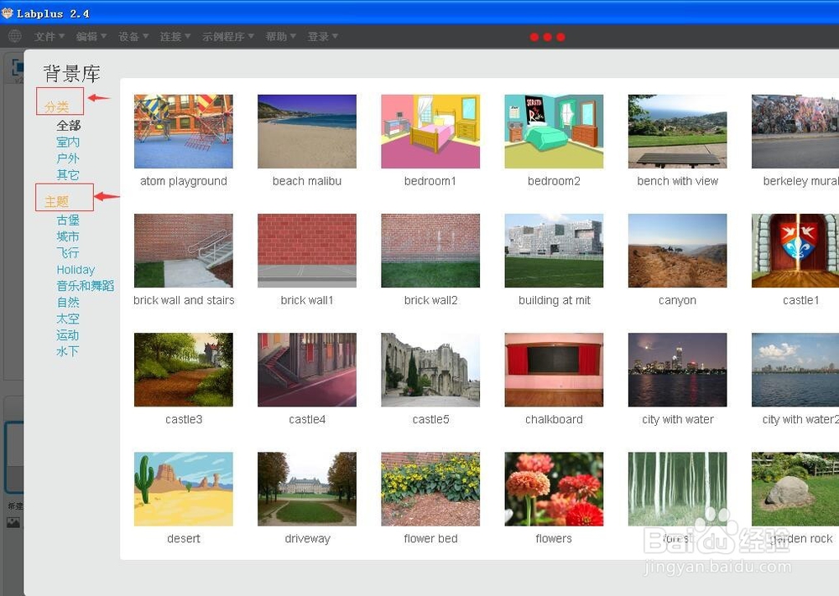Choose the flower bed backdrop
839x596 pixels.
tap(430, 489)
